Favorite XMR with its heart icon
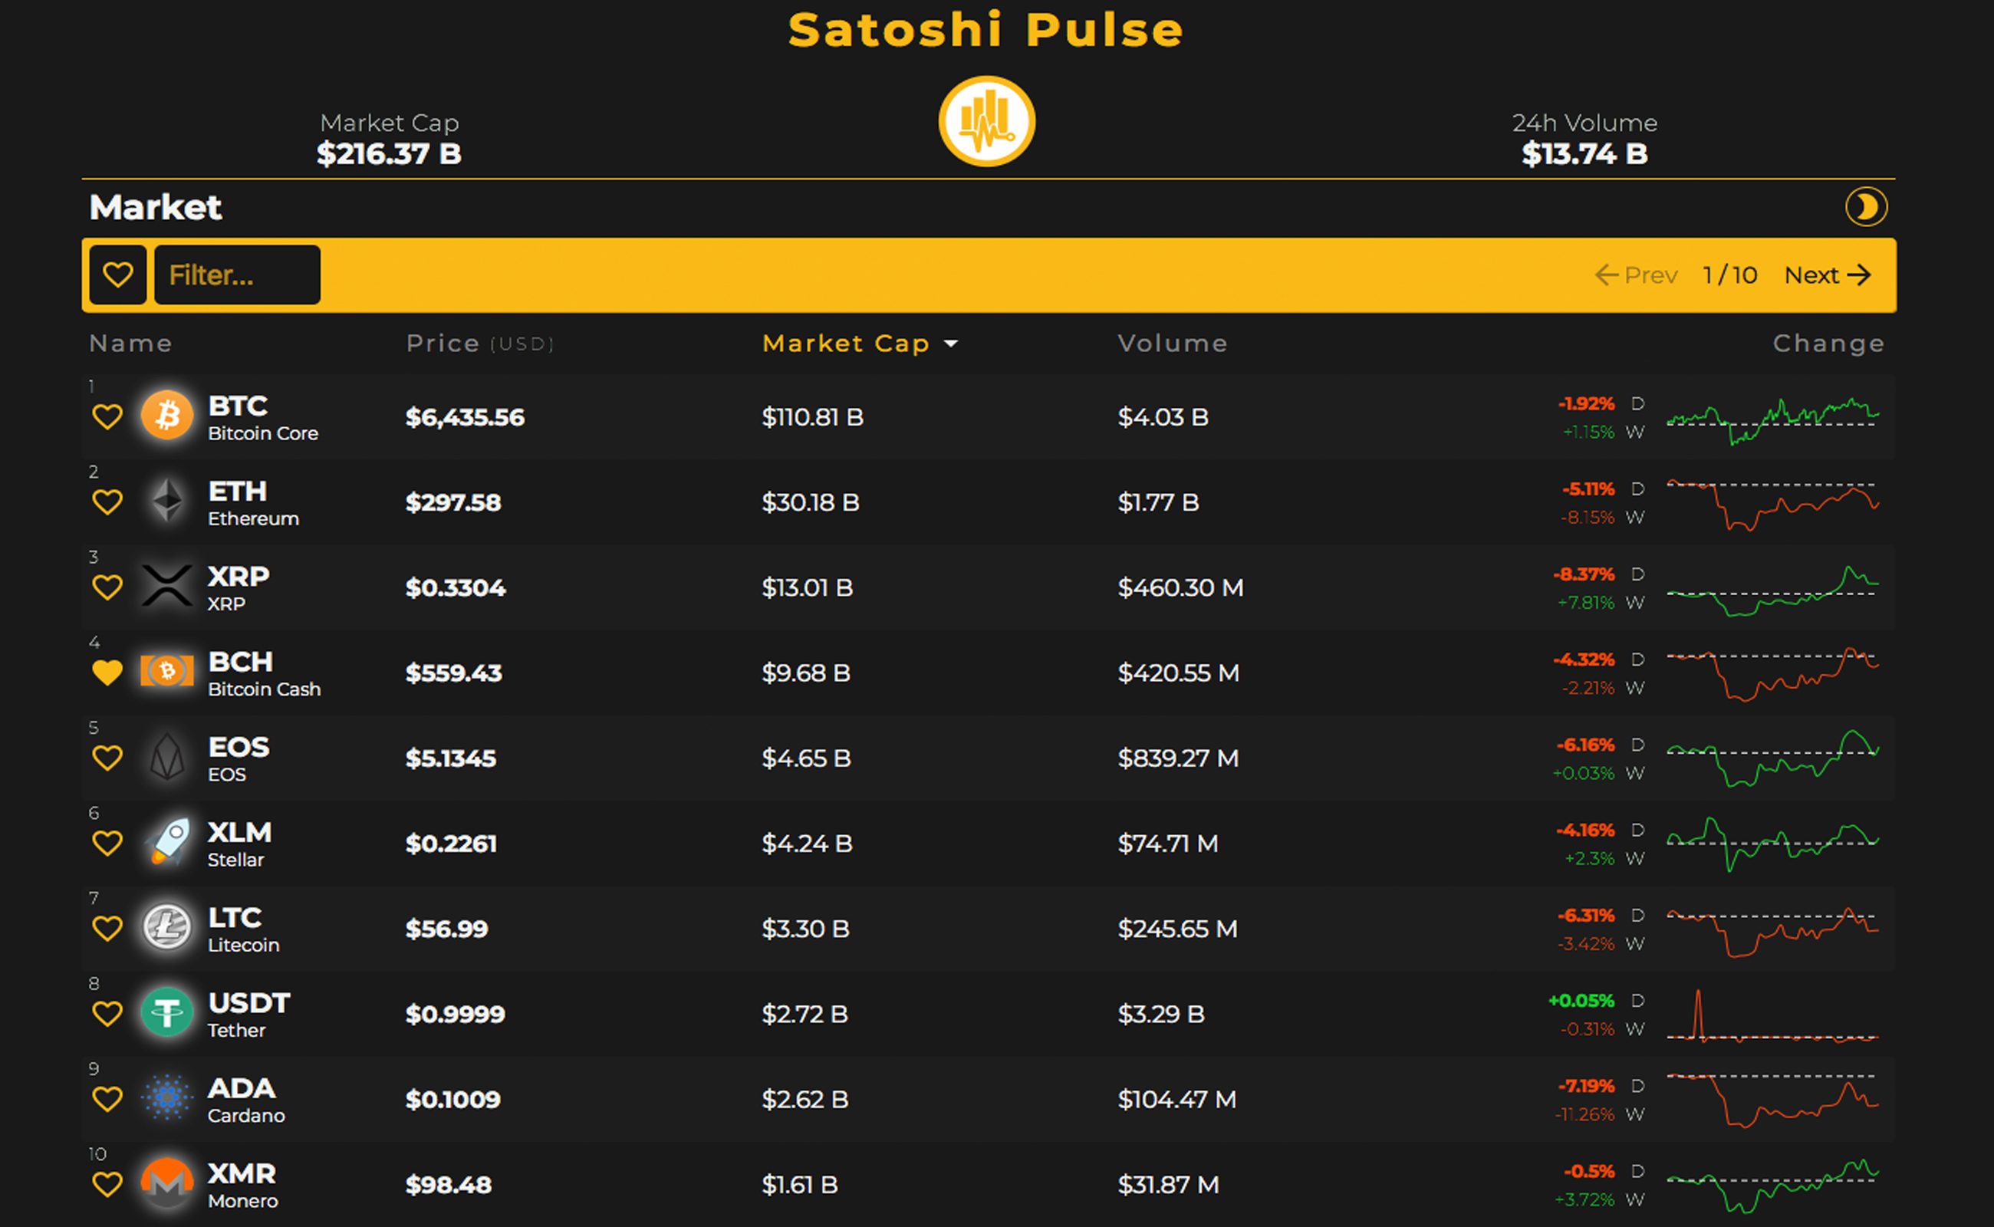1994x1227 pixels. [107, 1184]
